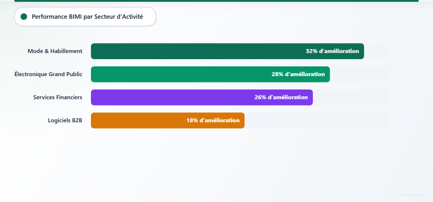Select the "Performance BIMI par Secteur d'Activité" title
The image size is (433, 202).
coord(87,16)
